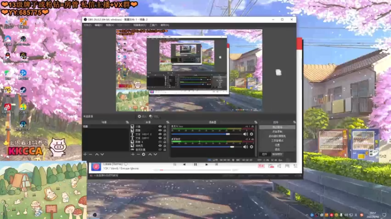Switch to the 转场特效 tab under Controls
Viewport: 391px width, 219px height.
tap(277, 154)
